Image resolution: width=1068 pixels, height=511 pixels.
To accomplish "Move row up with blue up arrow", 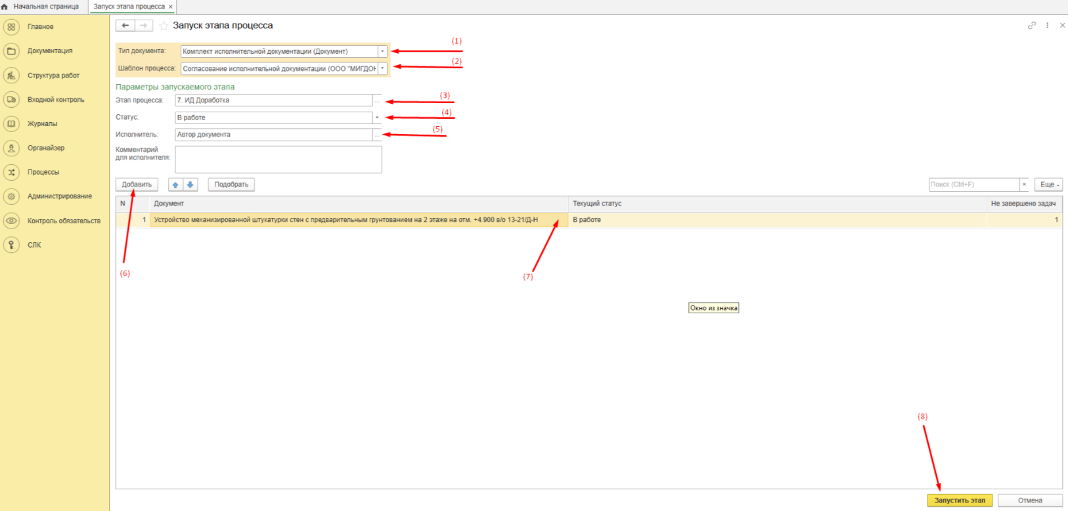I will coord(175,185).
